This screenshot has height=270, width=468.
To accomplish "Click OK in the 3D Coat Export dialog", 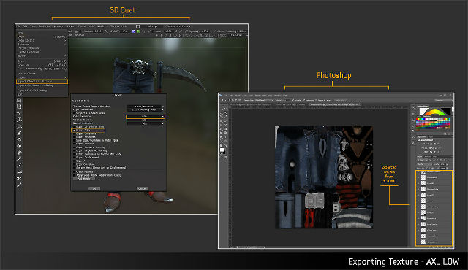I will [94, 188].
